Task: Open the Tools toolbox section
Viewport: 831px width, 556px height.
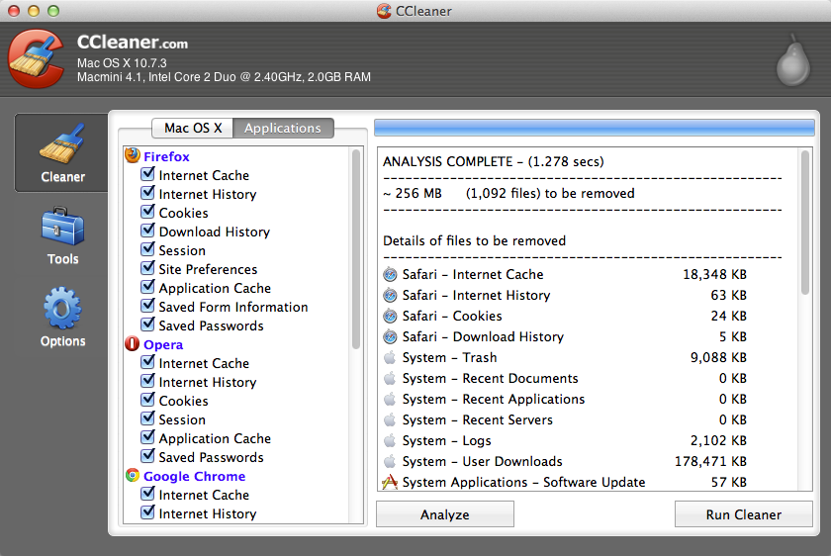Action: coord(62,236)
